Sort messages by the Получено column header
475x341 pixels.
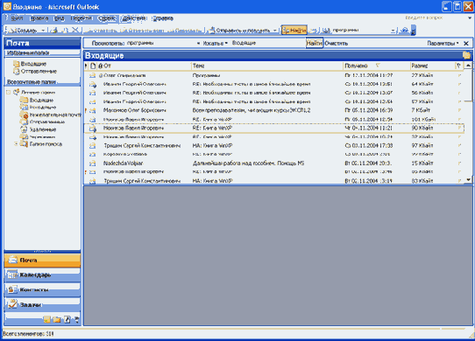coord(376,66)
